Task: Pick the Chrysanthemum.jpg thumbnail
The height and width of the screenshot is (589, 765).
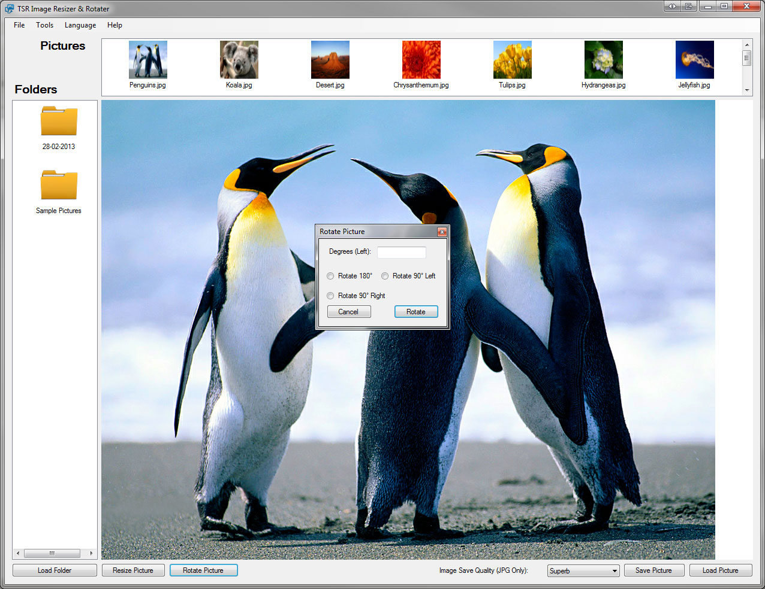Action: tap(421, 60)
